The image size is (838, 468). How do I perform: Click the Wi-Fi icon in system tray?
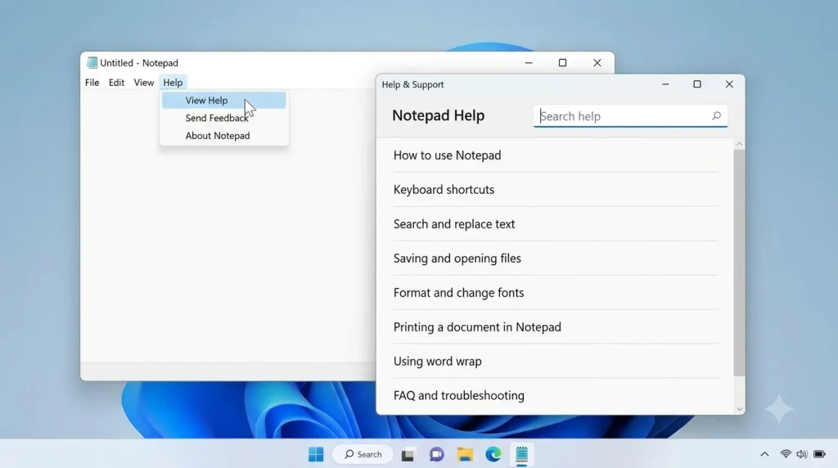click(x=786, y=454)
